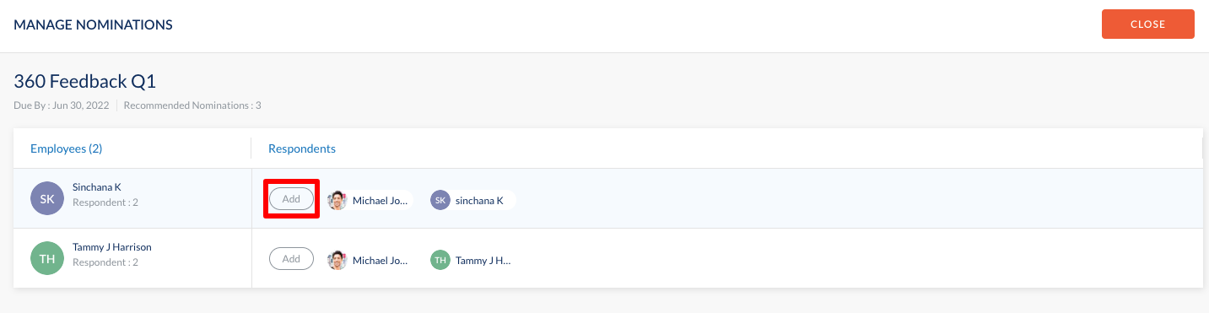This screenshot has height=313, width=1209.
Task: Open the Sinchana K employee name
Action: click(97, 186)
